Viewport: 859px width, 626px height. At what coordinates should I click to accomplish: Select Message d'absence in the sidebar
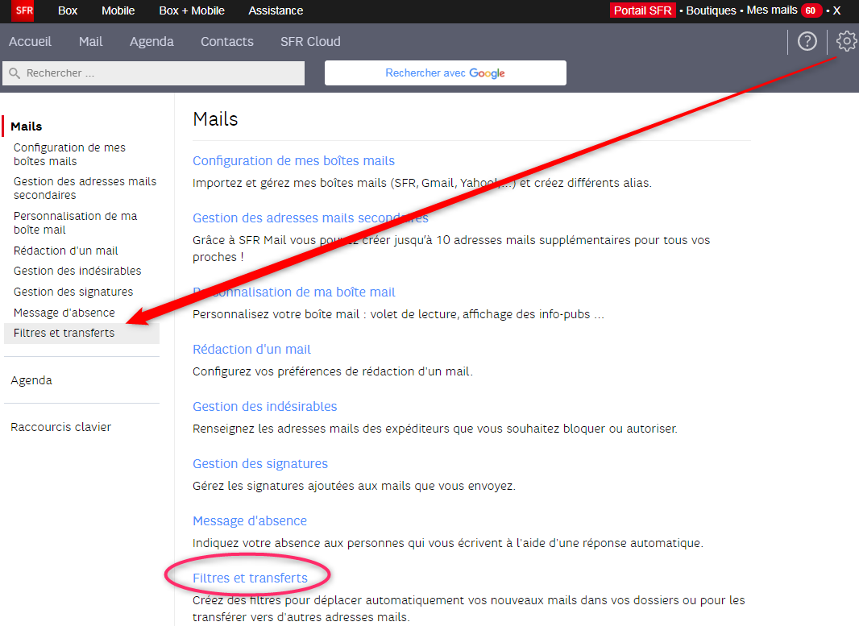coord(64,313)
